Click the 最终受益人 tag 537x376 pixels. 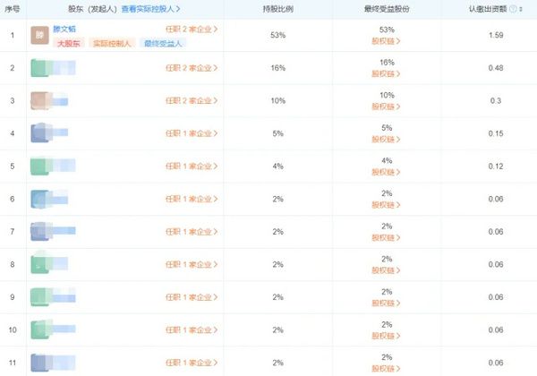163,44
